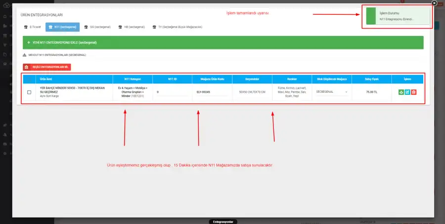The image size is (445, 224).
Task: Select the N11 (secbegenal) tab
Action: point(62,27)
